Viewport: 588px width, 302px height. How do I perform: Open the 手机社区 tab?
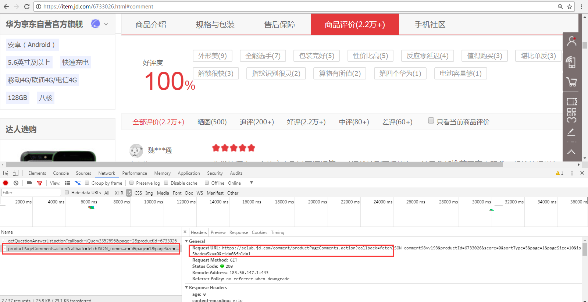click(430, 24)
